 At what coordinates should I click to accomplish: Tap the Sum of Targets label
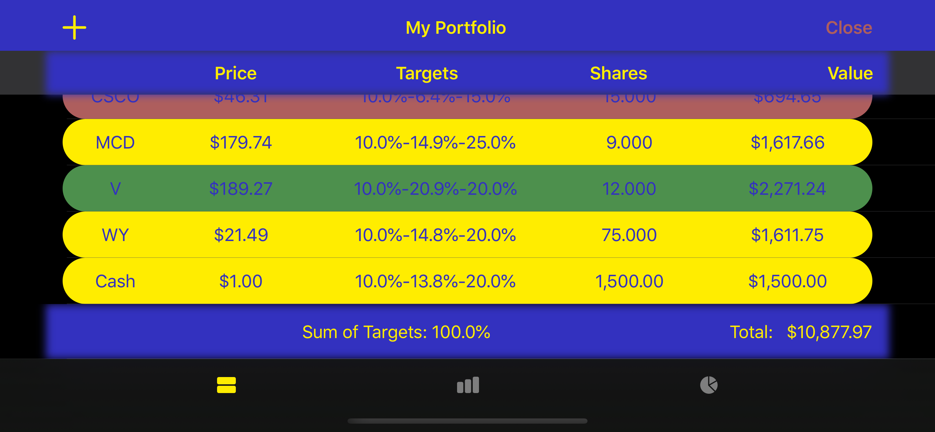point(396,332)
